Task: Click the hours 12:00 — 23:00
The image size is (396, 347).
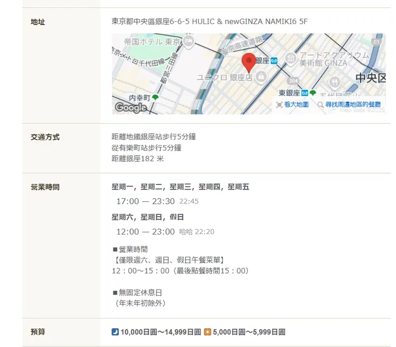Action: coord(146,232)
